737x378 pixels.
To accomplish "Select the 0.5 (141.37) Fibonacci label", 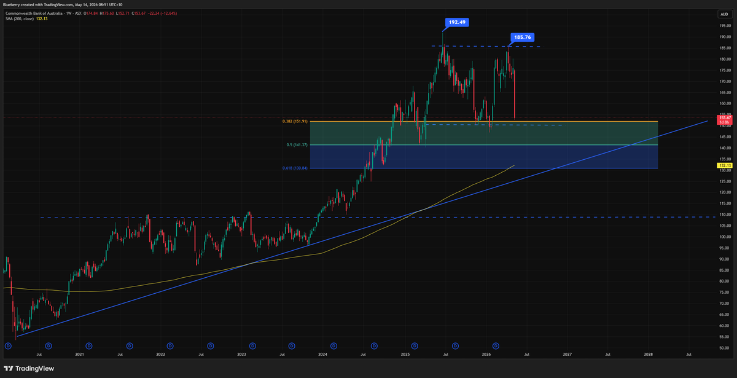I will click(x=297, y=144).
